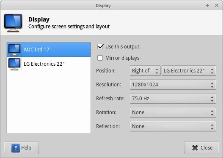Click the Position: label
Image resolution: width=223 pixels, height=158 pixels.
tap(106, 70)
